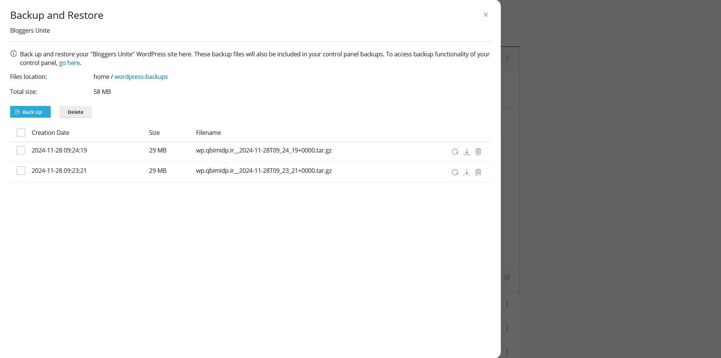Click trash icon for the 09:23:21 backup
The height and width of the screenshot is (358, 721).
point(478,172)
